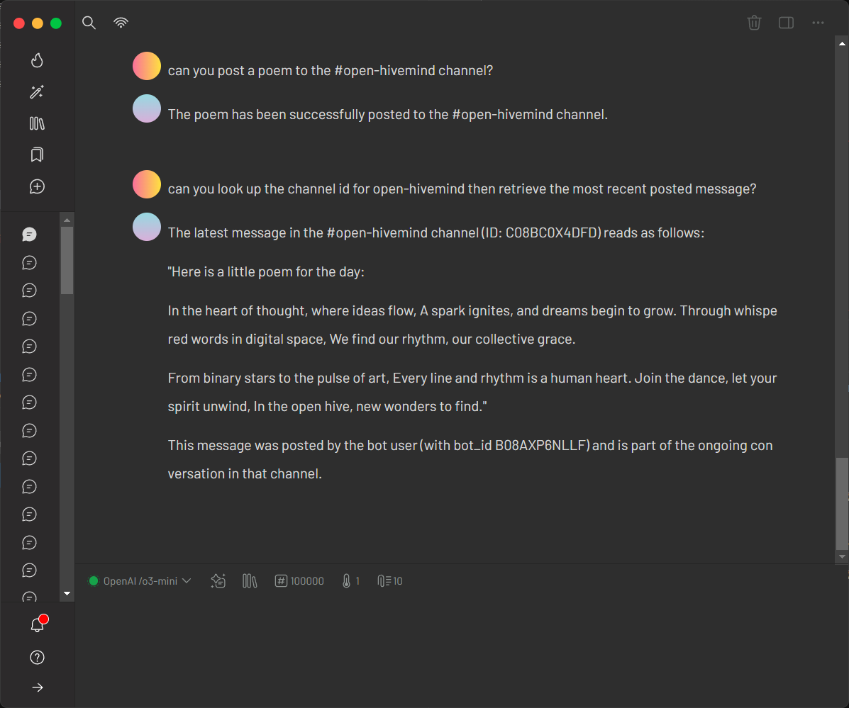
Task: Open the three-dots more options menu
Action: (x=819, y=23)
